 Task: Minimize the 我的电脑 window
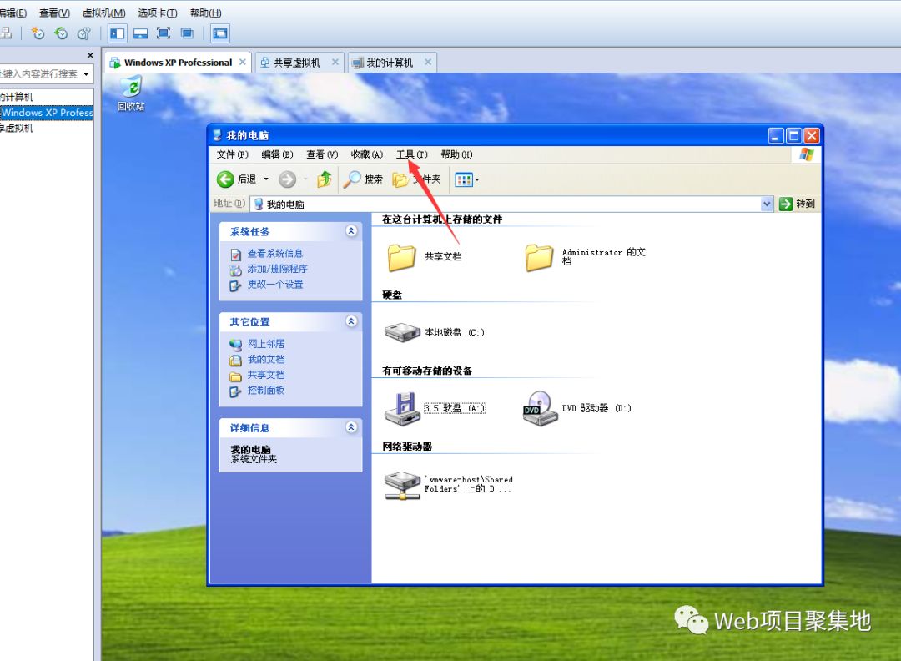pyautogui.click(x=776, y=136)
